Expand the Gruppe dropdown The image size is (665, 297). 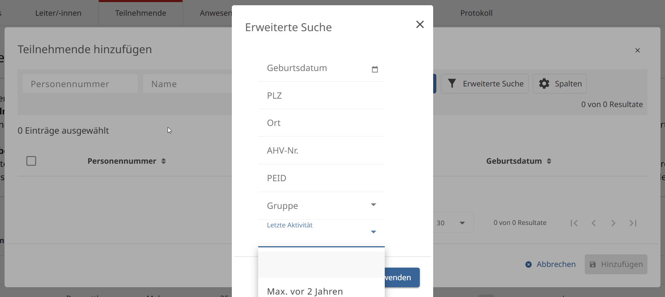374,205
